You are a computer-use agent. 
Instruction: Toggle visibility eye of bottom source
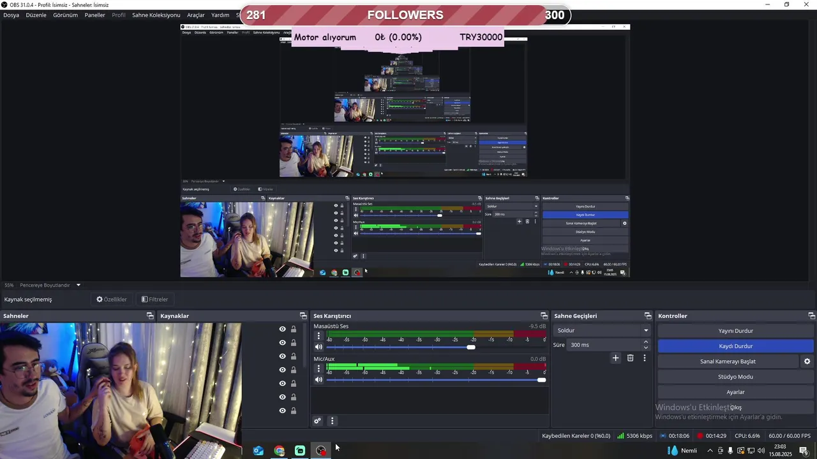(x=282, y=411)
